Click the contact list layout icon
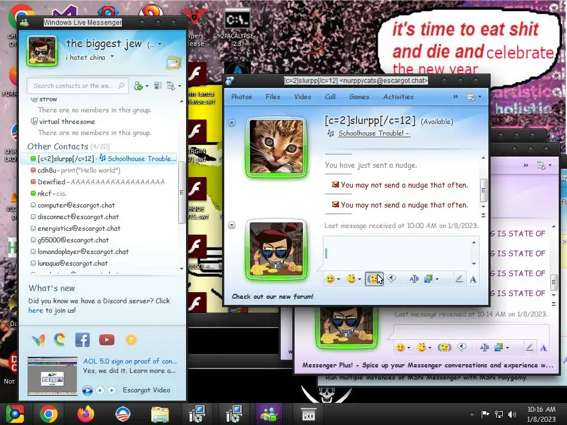567x425 pixels. (x=158, y=86)
